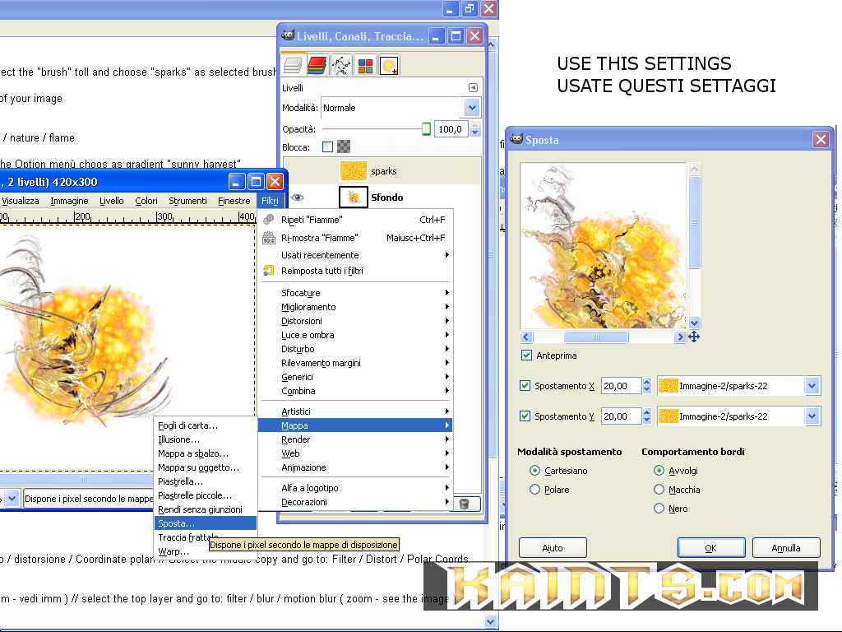Viewport: 842px width, 632px height.
Task: Switch to the Channels tab icon
Action: point(317,66)
